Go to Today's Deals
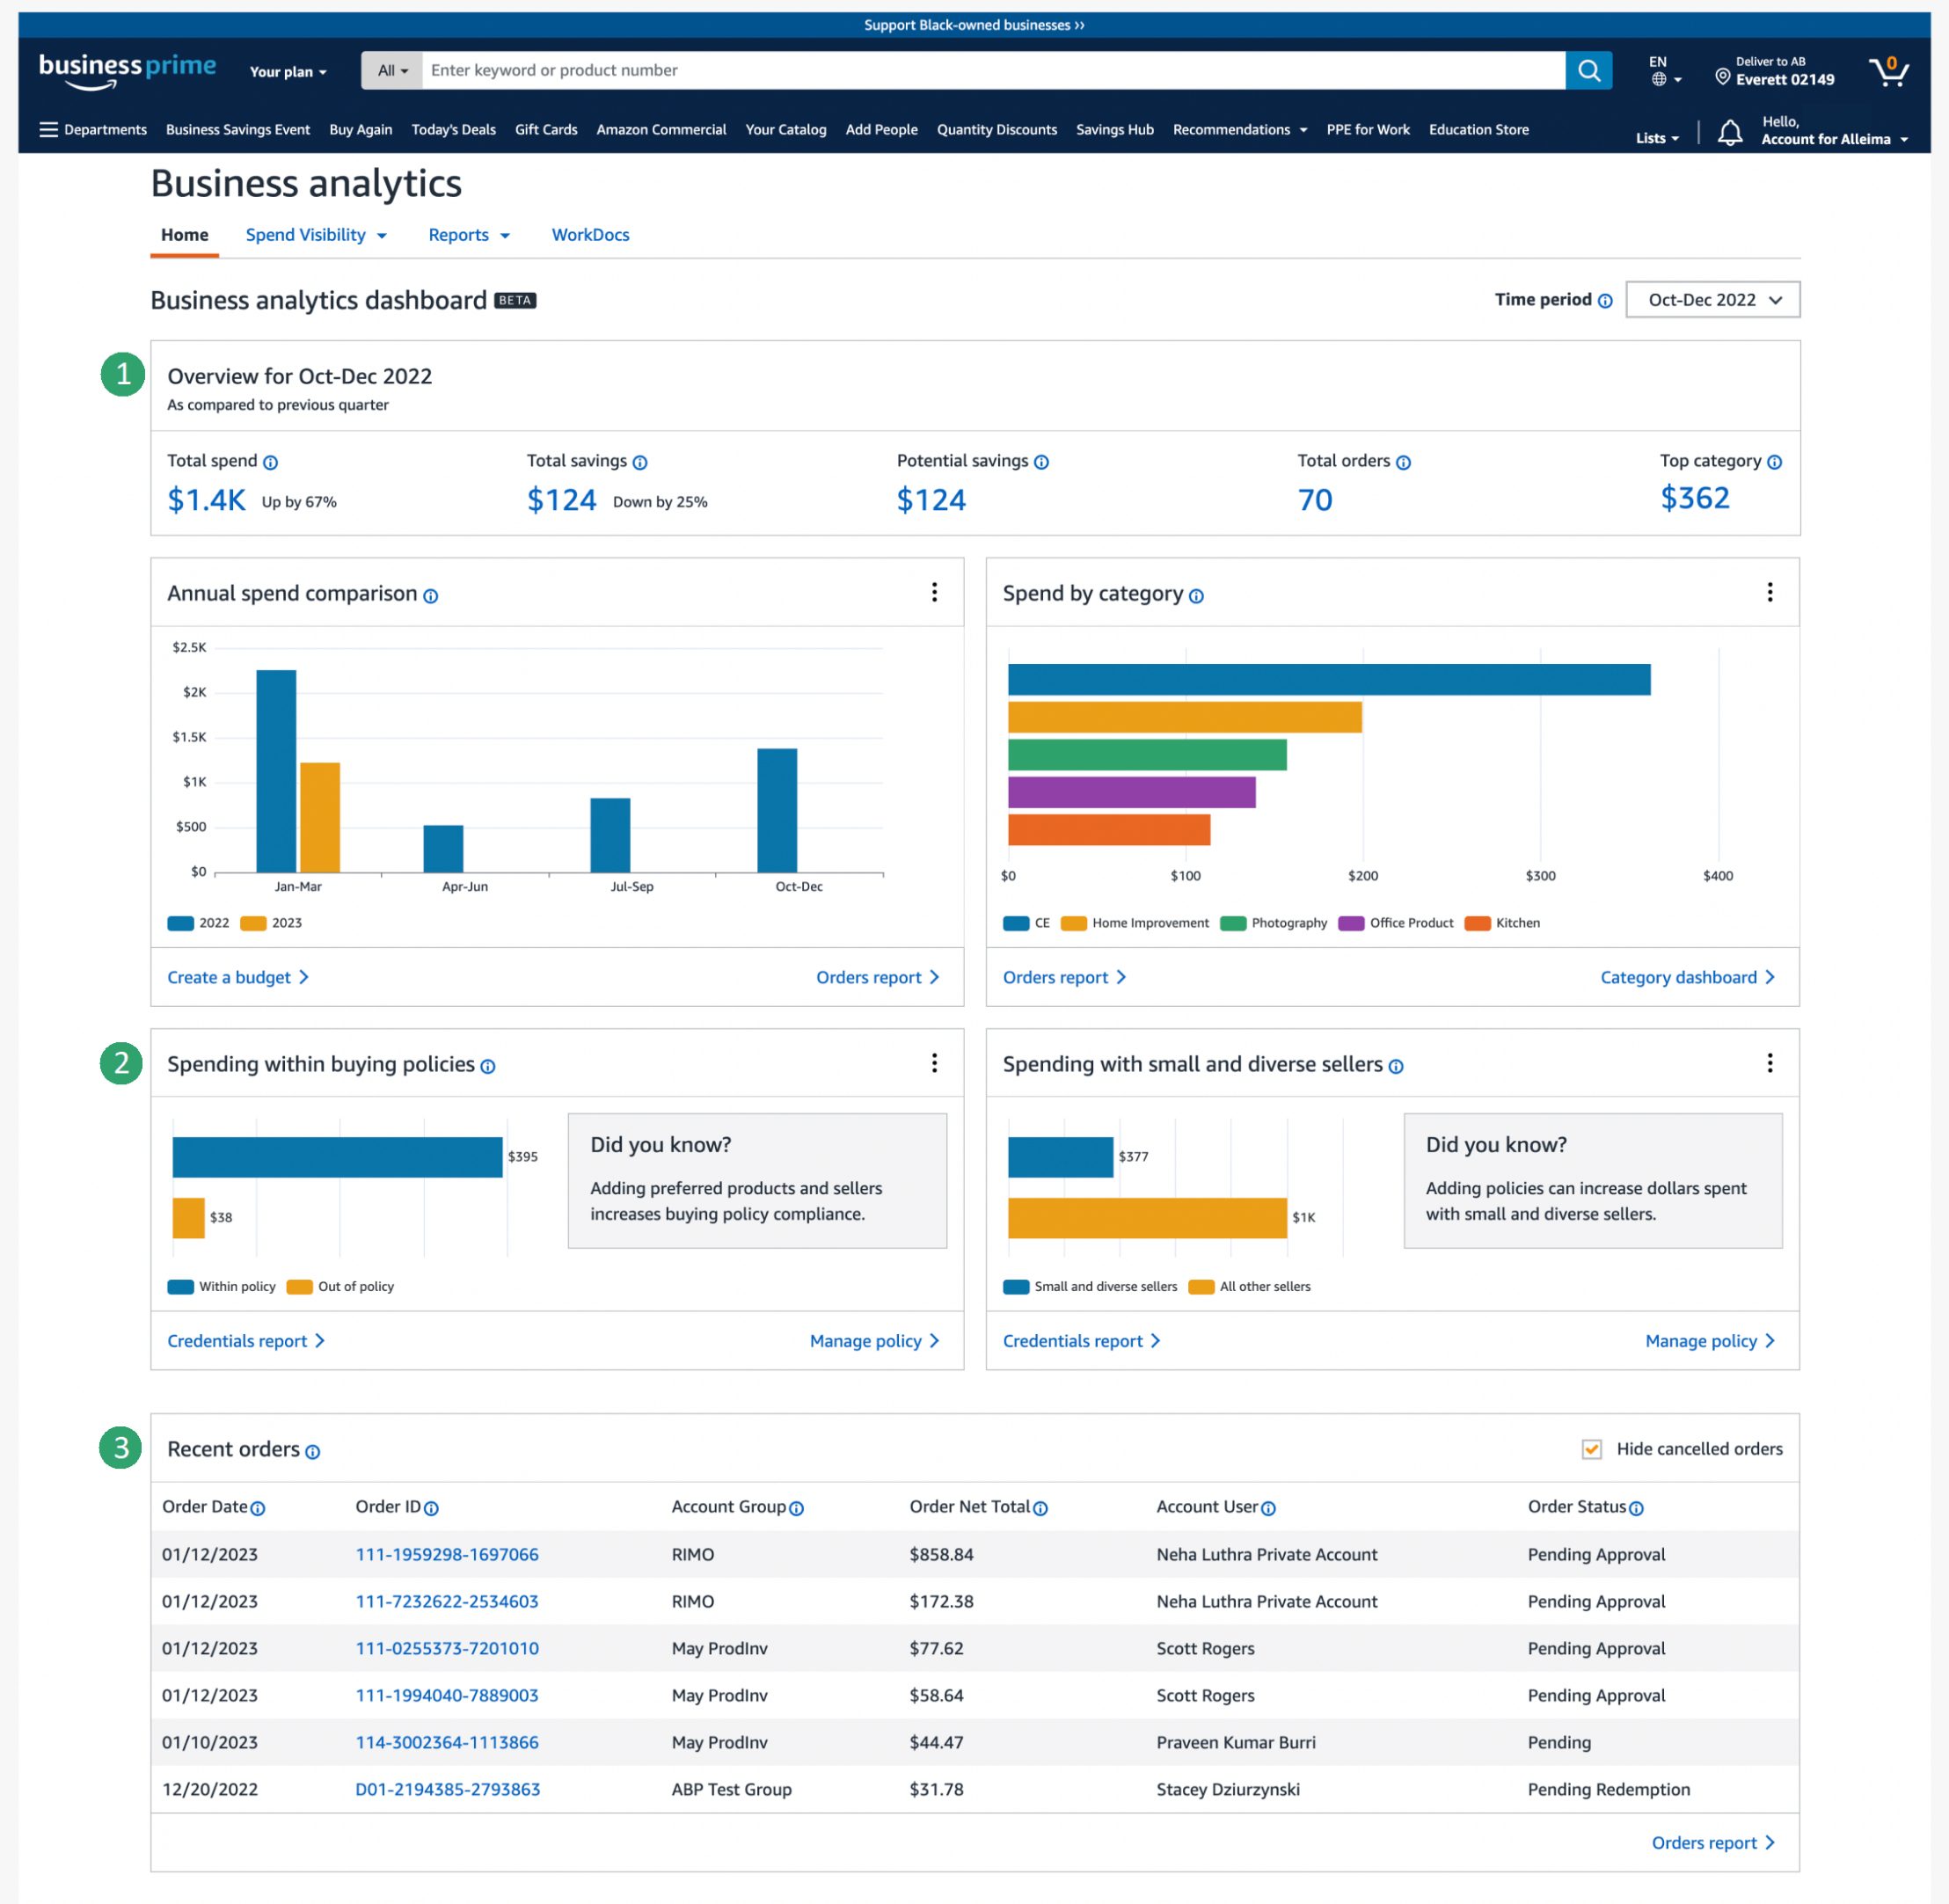1949x1904 pixels. 453,130
